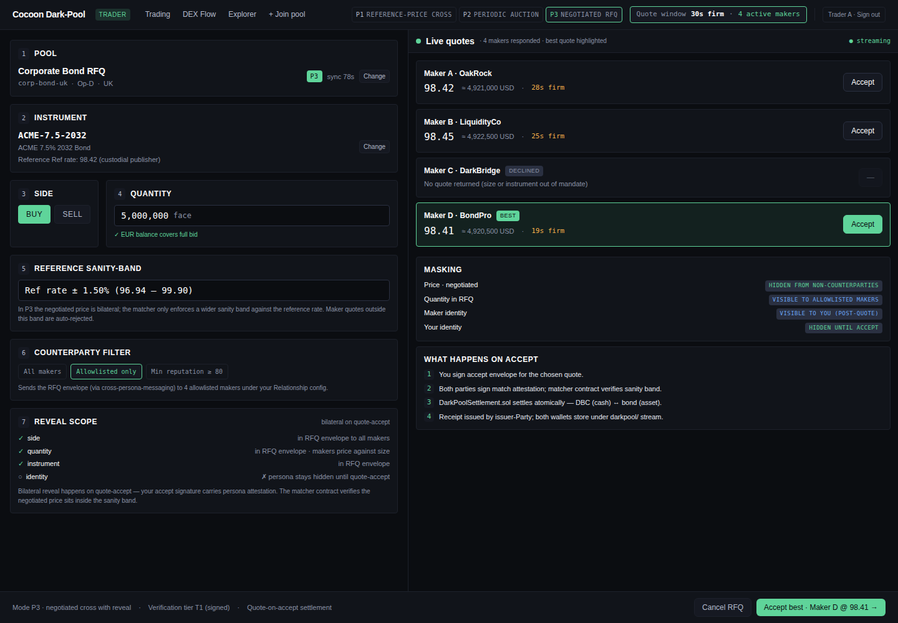The width and height of the screenshot is (898, 623).
Task: Change the ACME-7.5-2032 instrument
Action: click(x=374, y=146)
